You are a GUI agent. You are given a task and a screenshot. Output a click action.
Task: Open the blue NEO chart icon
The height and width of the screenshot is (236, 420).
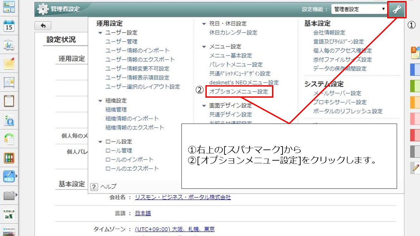click(9, 176)
